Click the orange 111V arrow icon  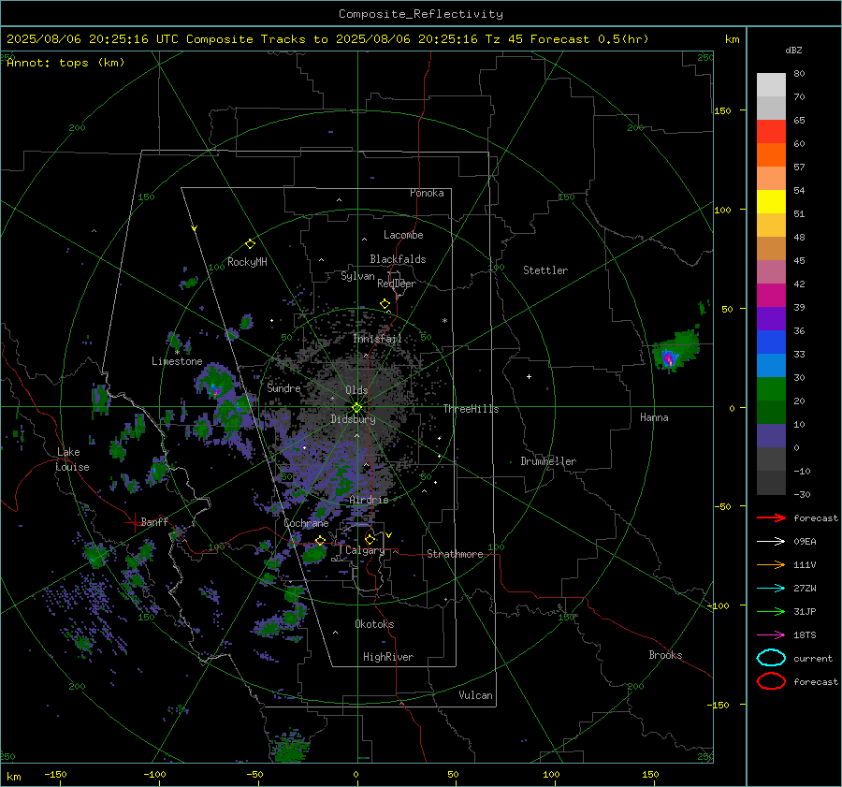(x=771, y=564)
